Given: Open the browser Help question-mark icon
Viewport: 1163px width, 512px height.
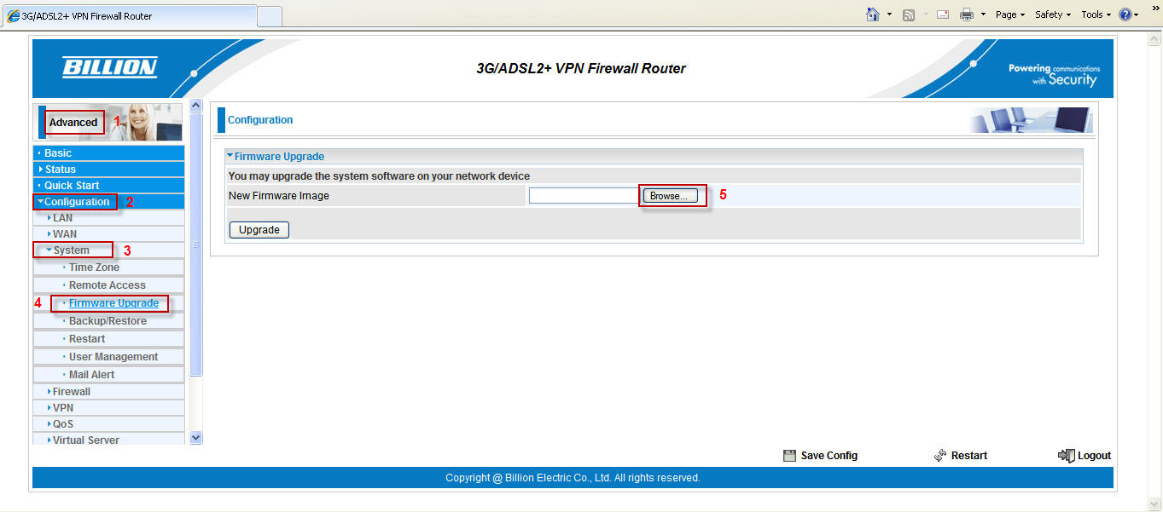Looking at the screenshot, I should 1125,14.
